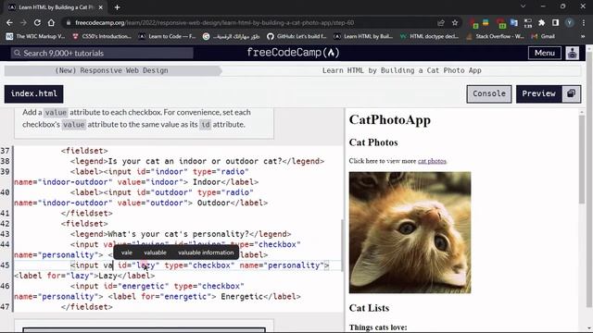Click the address bar URL
The height and width of the screenshot is (333, 593).
pos(214,22)
